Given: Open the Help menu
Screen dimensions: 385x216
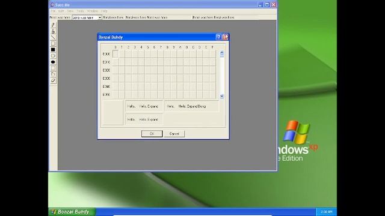Looking at the screenshot, I should (x=104, y=11).
